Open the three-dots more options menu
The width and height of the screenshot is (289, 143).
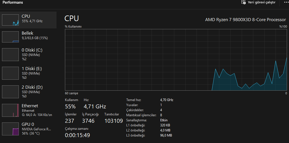[286, 3]
